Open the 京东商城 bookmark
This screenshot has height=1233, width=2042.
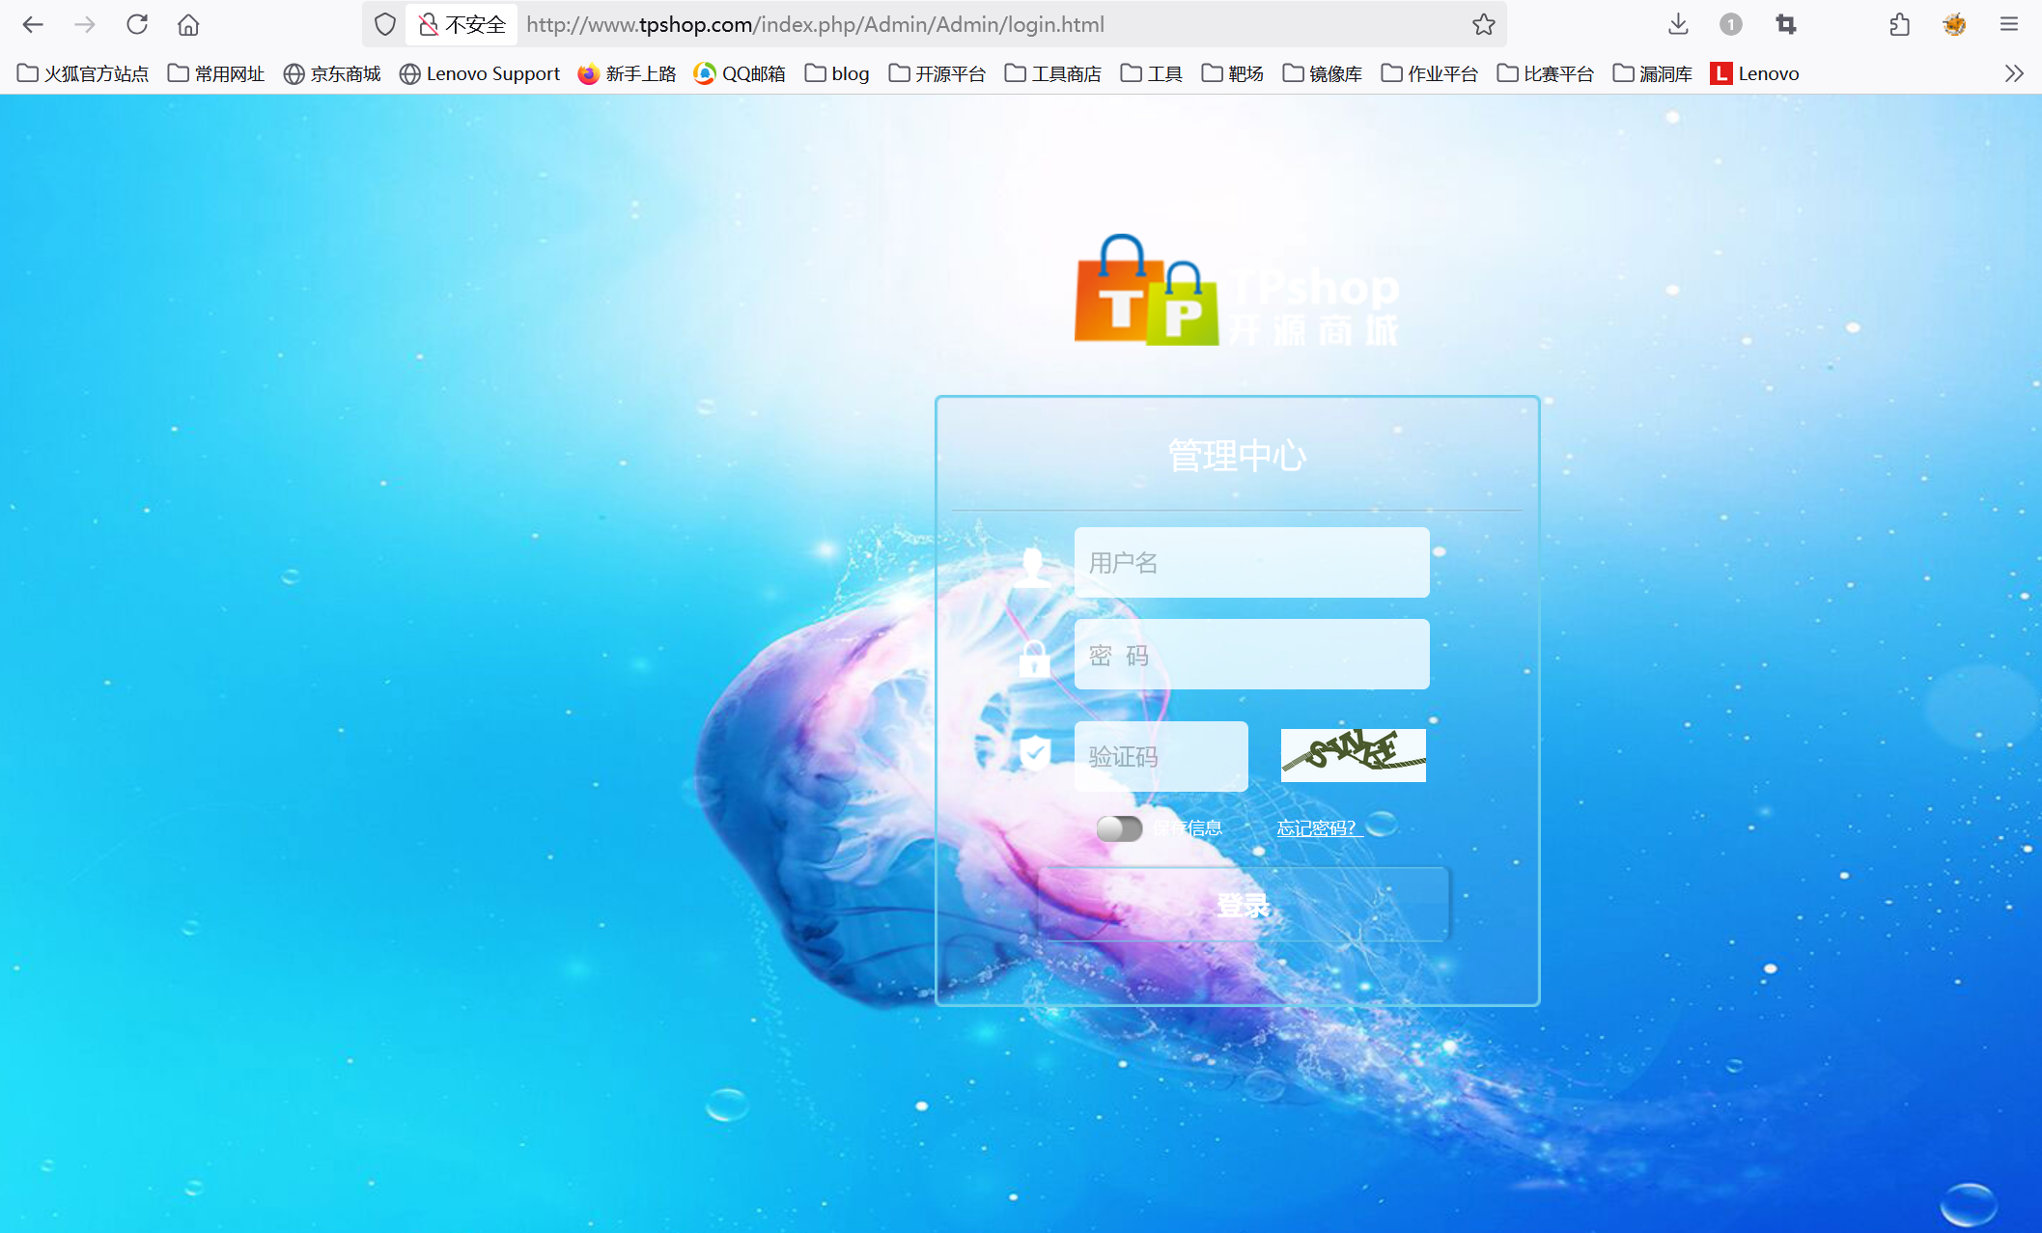(332, 73)
